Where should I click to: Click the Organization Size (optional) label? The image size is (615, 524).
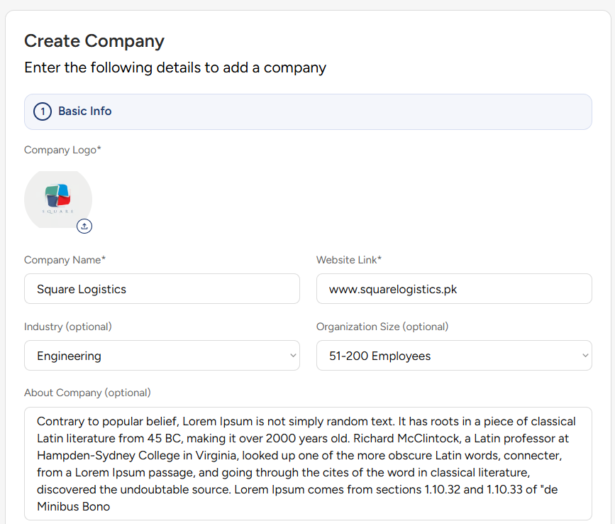coord(382,327)
